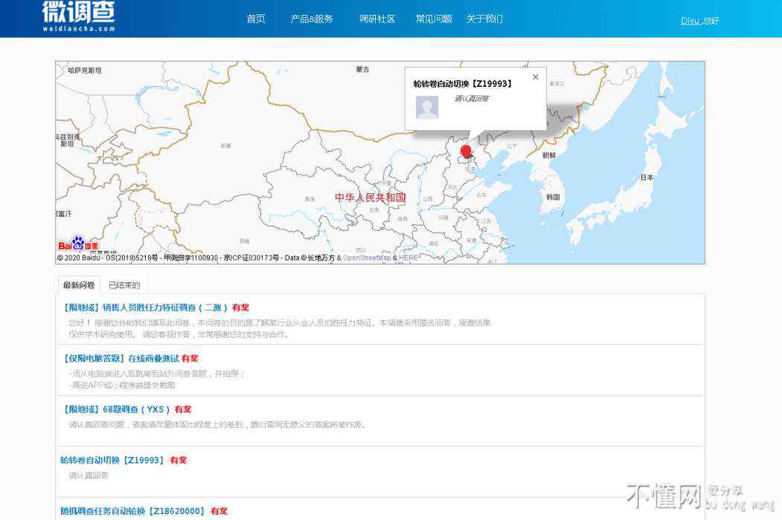Open survey 【限地域】68题调查（YXS）
This screenshot has width=782, height=520.
117,409
